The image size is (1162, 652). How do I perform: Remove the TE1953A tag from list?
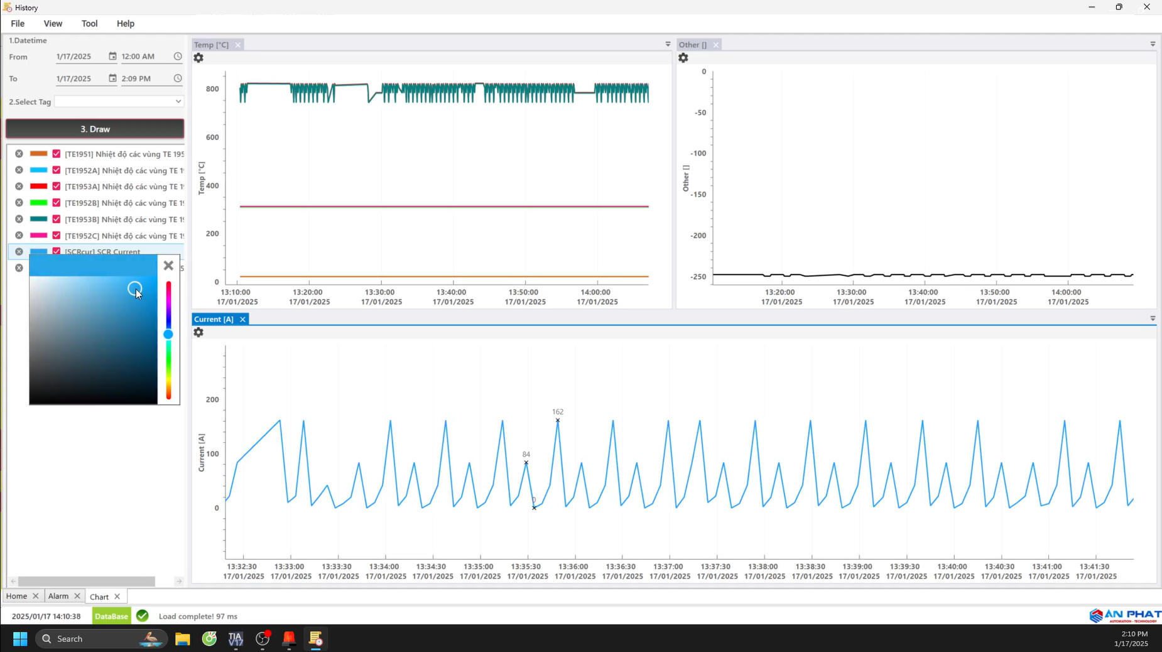19,187
